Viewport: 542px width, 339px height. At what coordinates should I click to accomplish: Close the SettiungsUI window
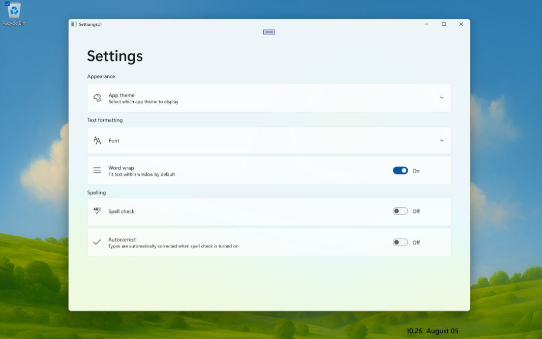click(x=461, y=24)
